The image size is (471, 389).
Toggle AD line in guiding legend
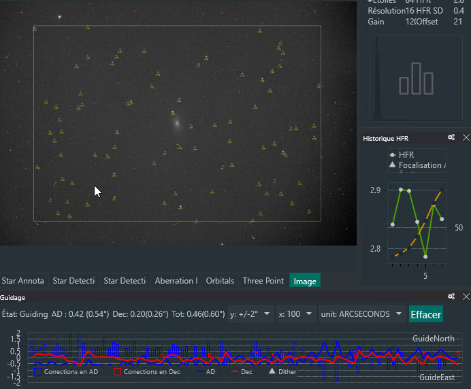point(206,371)
